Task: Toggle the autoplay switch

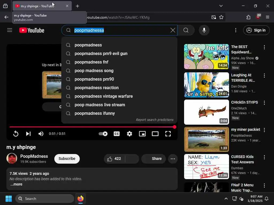Action: click(x=103, y=134)
